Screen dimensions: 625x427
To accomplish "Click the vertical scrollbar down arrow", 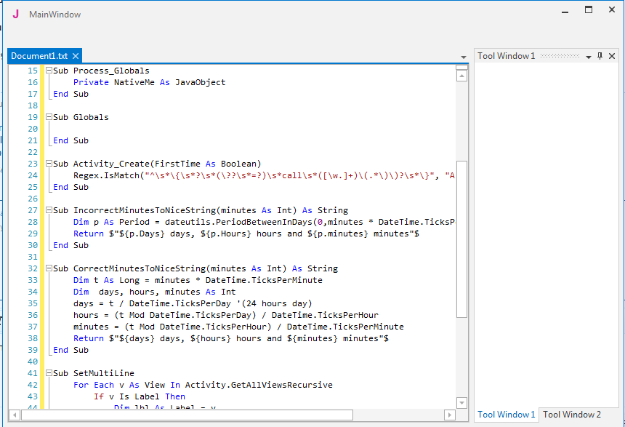I will pyautogui.click(x=461, y=403).
